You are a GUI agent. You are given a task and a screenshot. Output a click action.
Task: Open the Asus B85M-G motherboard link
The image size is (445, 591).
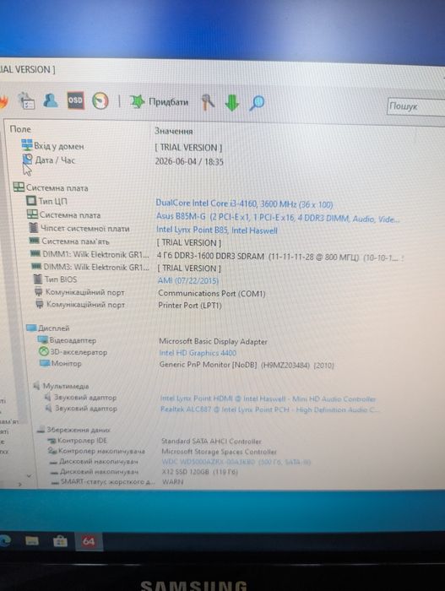click(x=278, y=218)
